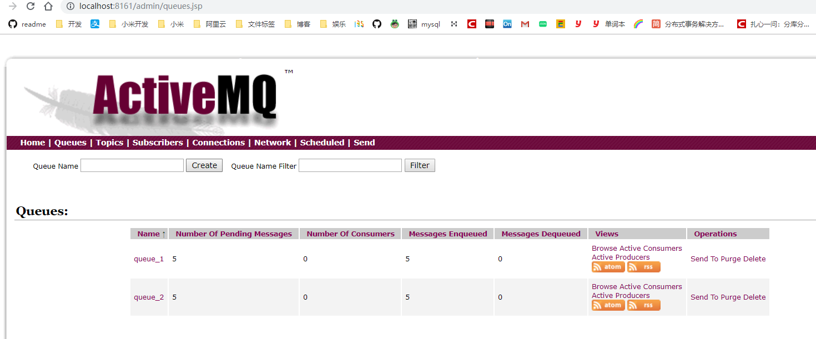
Task: Open the 博客 bookmark folder
Action: [298, 24]
